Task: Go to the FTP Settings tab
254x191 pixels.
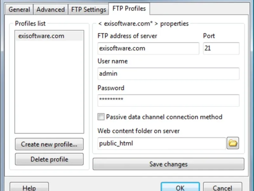Action: (89, 10)
